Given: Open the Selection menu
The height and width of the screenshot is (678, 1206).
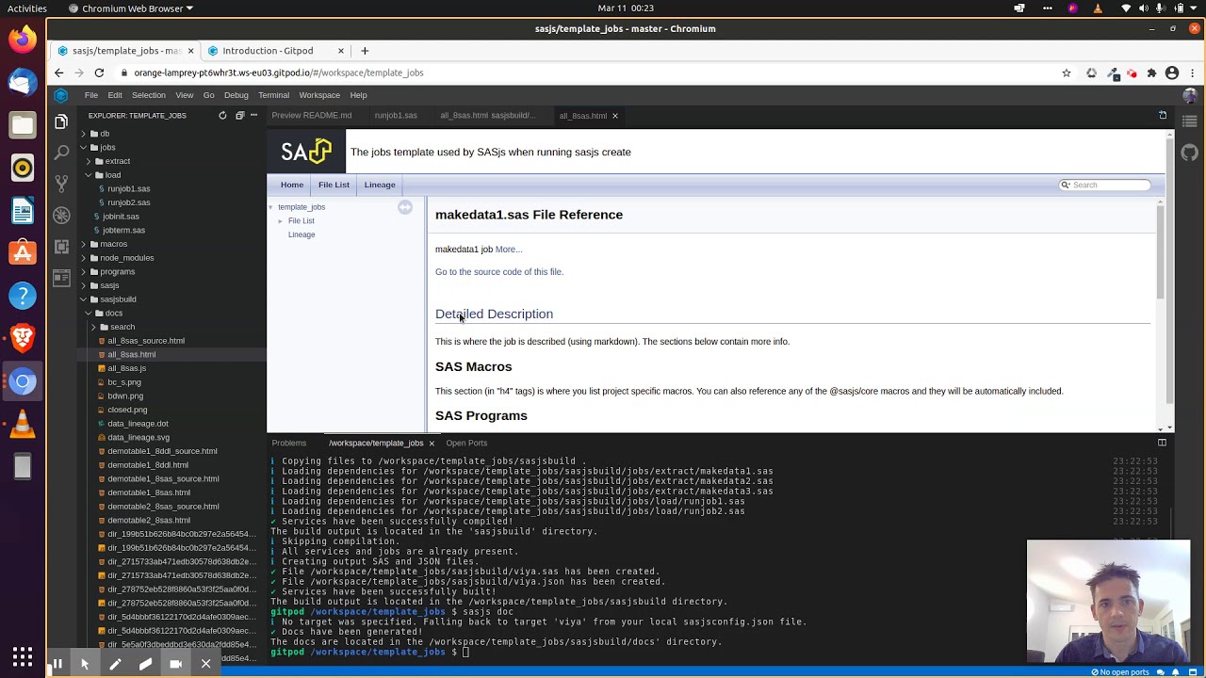Looking at the screenshot, I should click(148, 95).
